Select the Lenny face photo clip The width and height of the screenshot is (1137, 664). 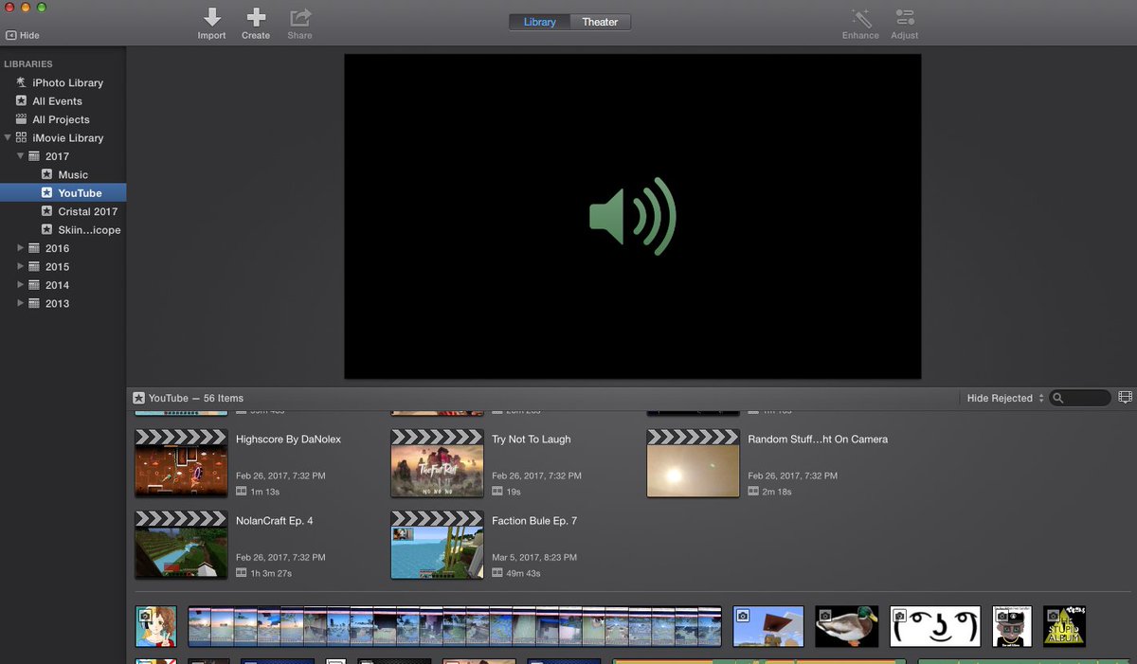point(934,626)
